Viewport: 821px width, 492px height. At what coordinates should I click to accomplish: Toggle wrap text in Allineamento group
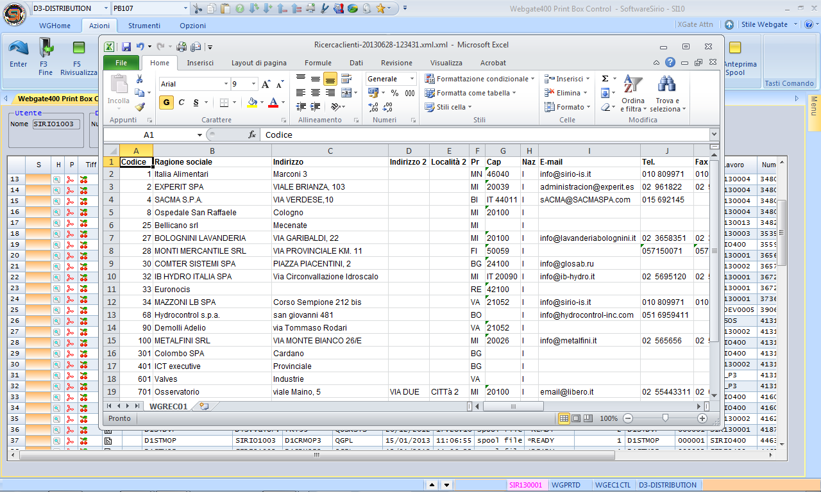click(346, 79)
